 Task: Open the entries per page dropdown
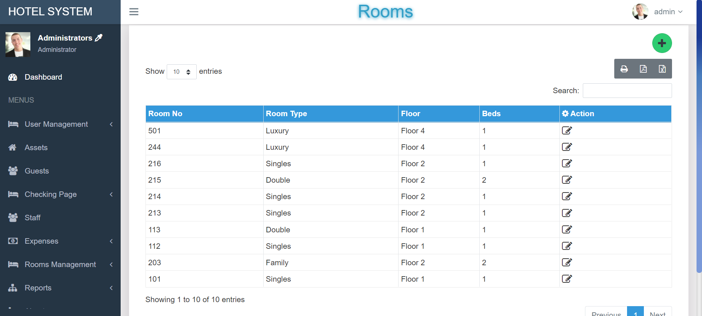tap(182, 72)
